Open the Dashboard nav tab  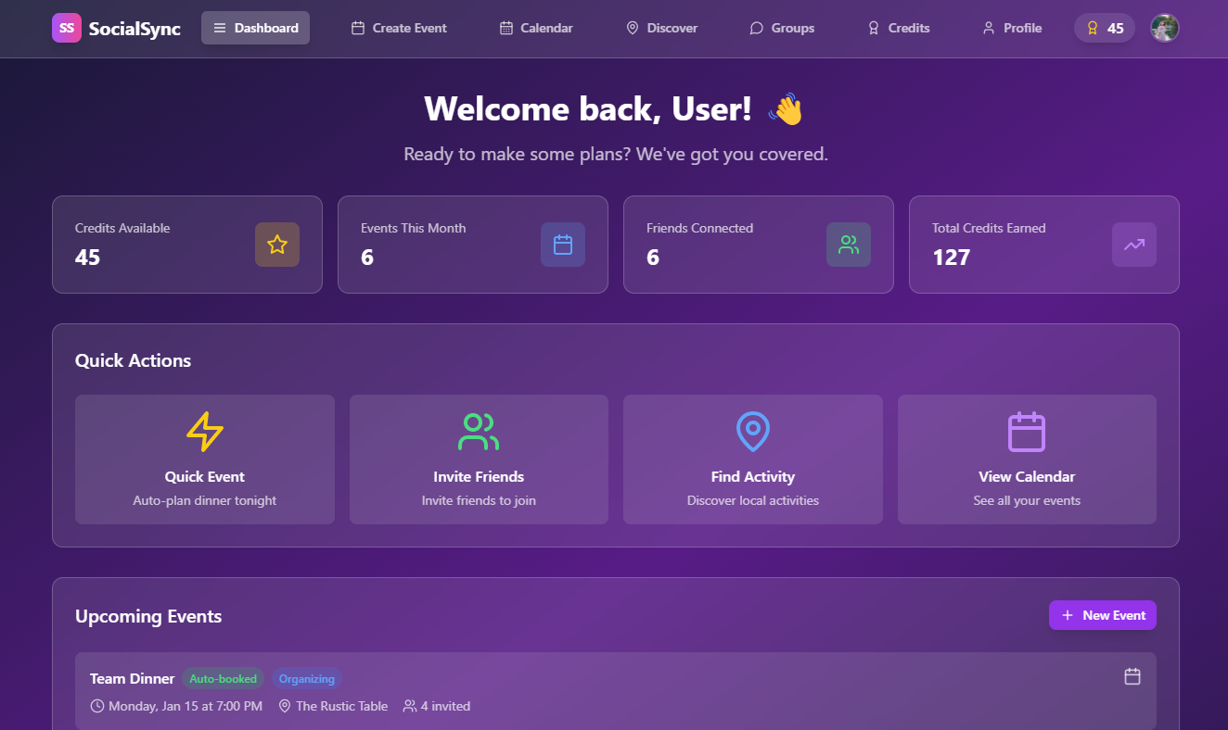[x=255, y=28]
